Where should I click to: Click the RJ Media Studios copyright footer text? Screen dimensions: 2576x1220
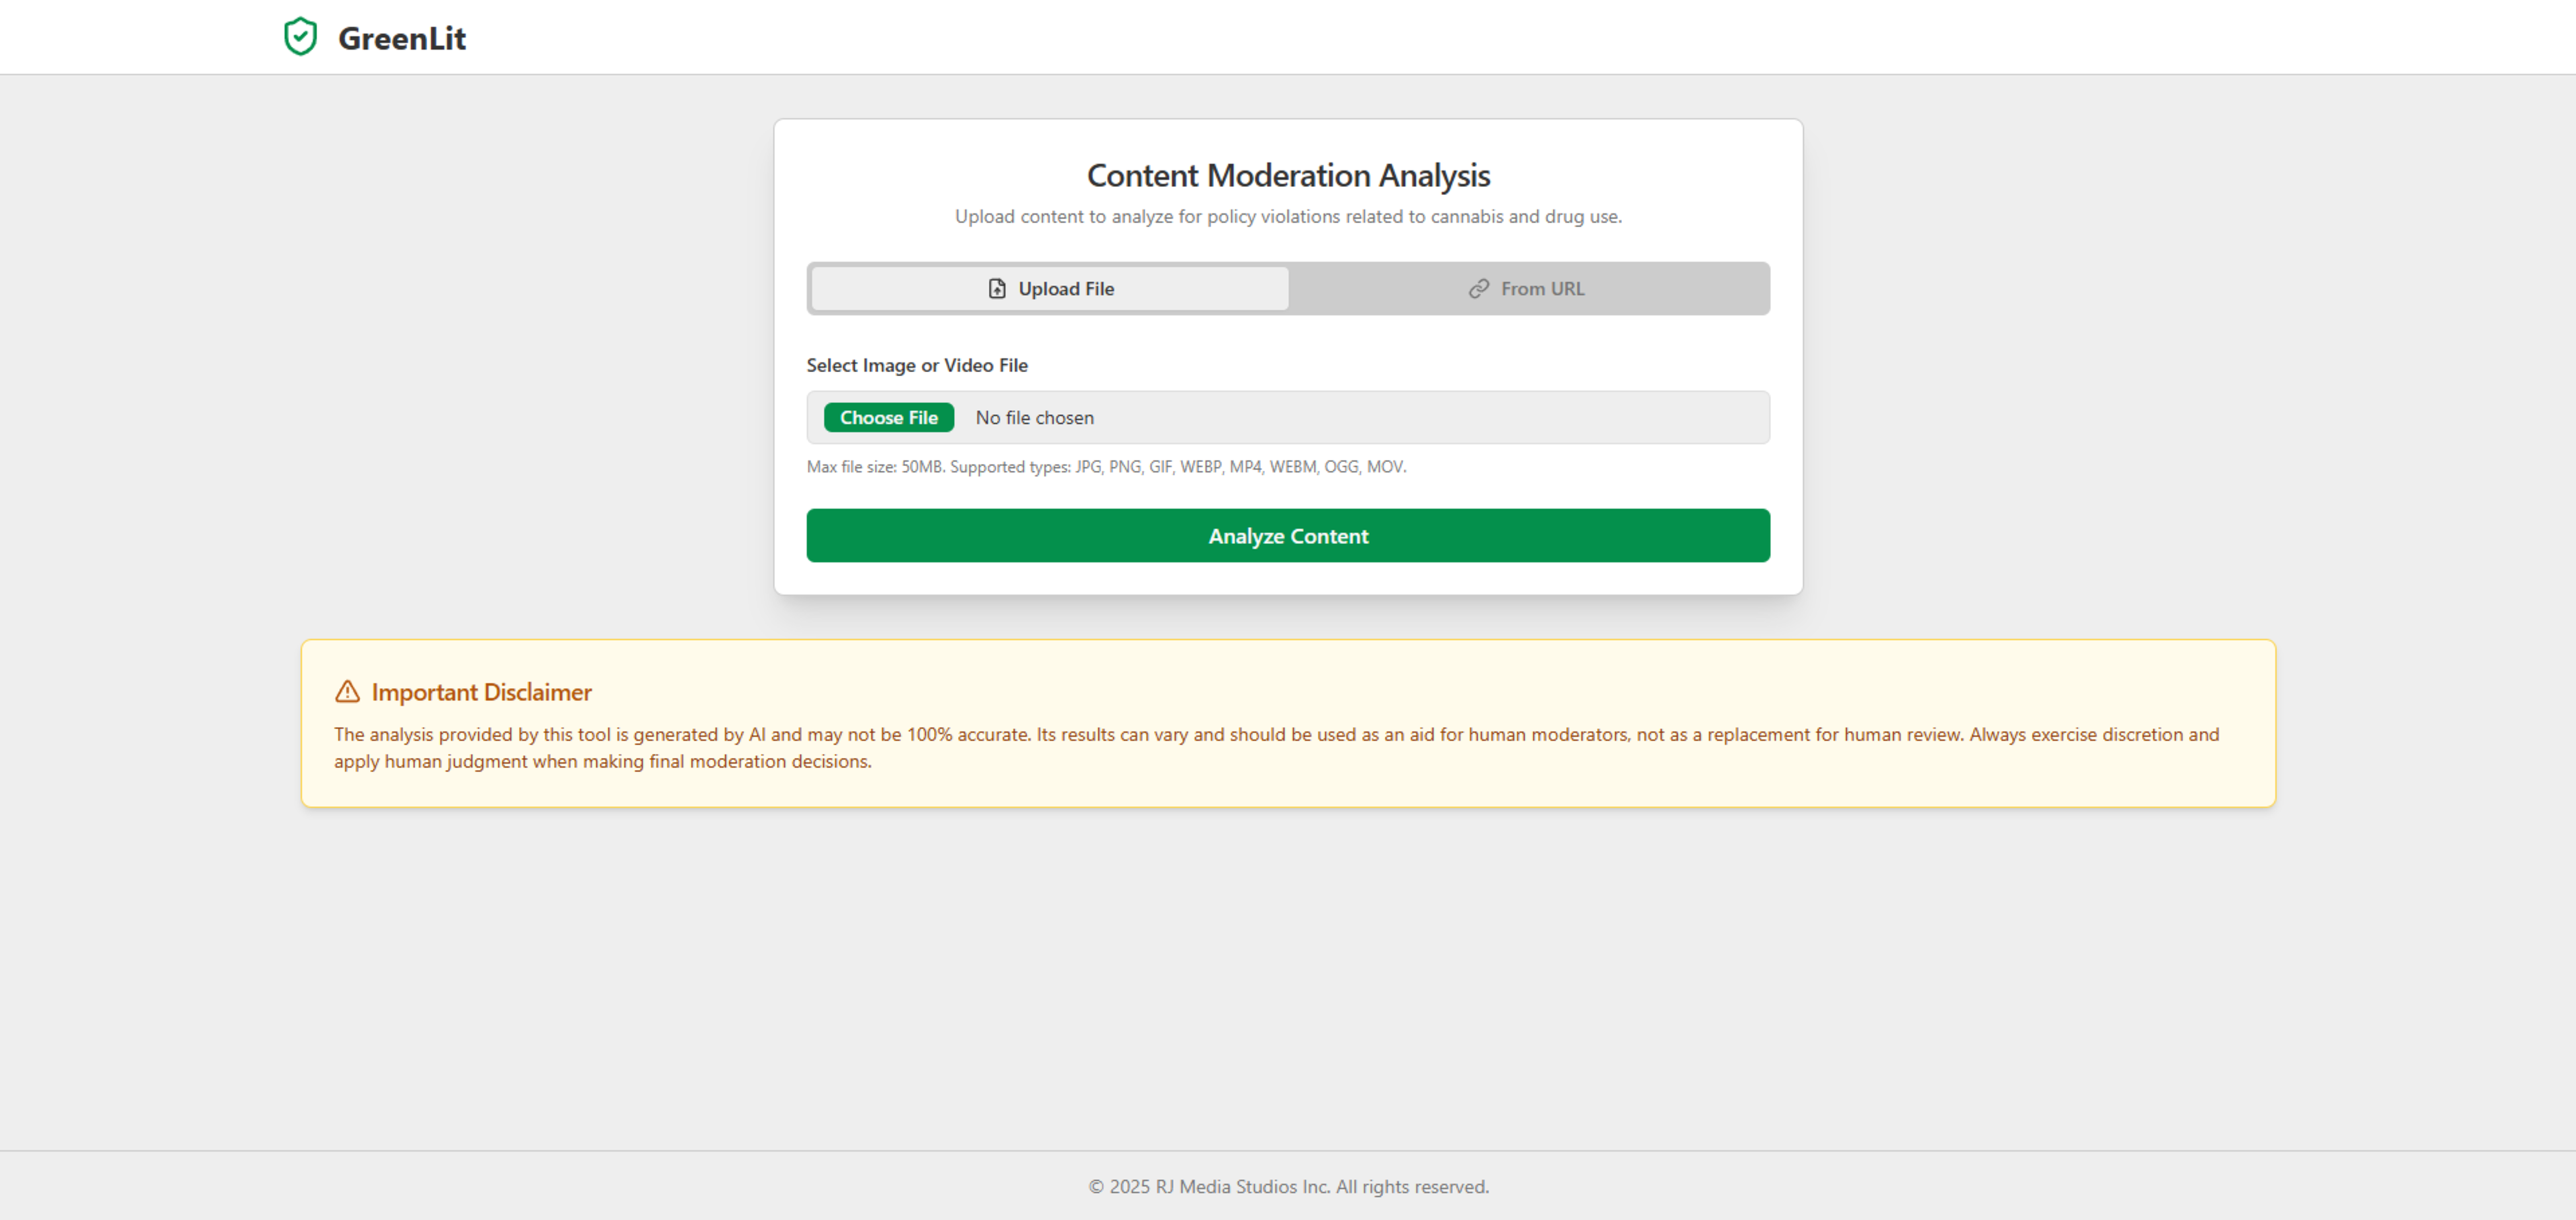(x=1288, y=1187)
